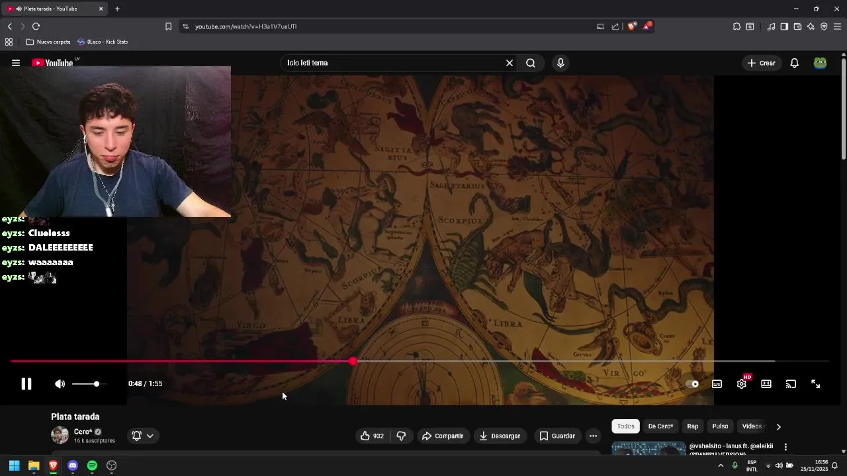The width and height of the screenshot is (847, 476).
Task: Click the Compartir button
Action: coord(443,436)
